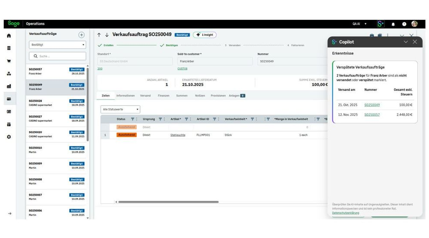The height and width of the screenshot is (238, 429).
Task: Filter the Artikel-ID column
Action: click(x=214, y=119)
